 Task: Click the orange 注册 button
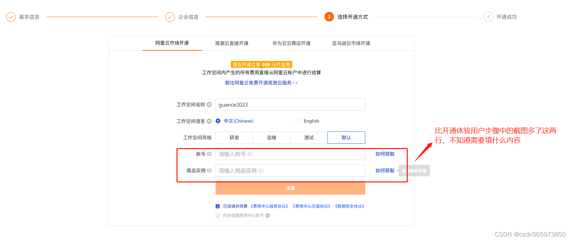tap(290, 188)
